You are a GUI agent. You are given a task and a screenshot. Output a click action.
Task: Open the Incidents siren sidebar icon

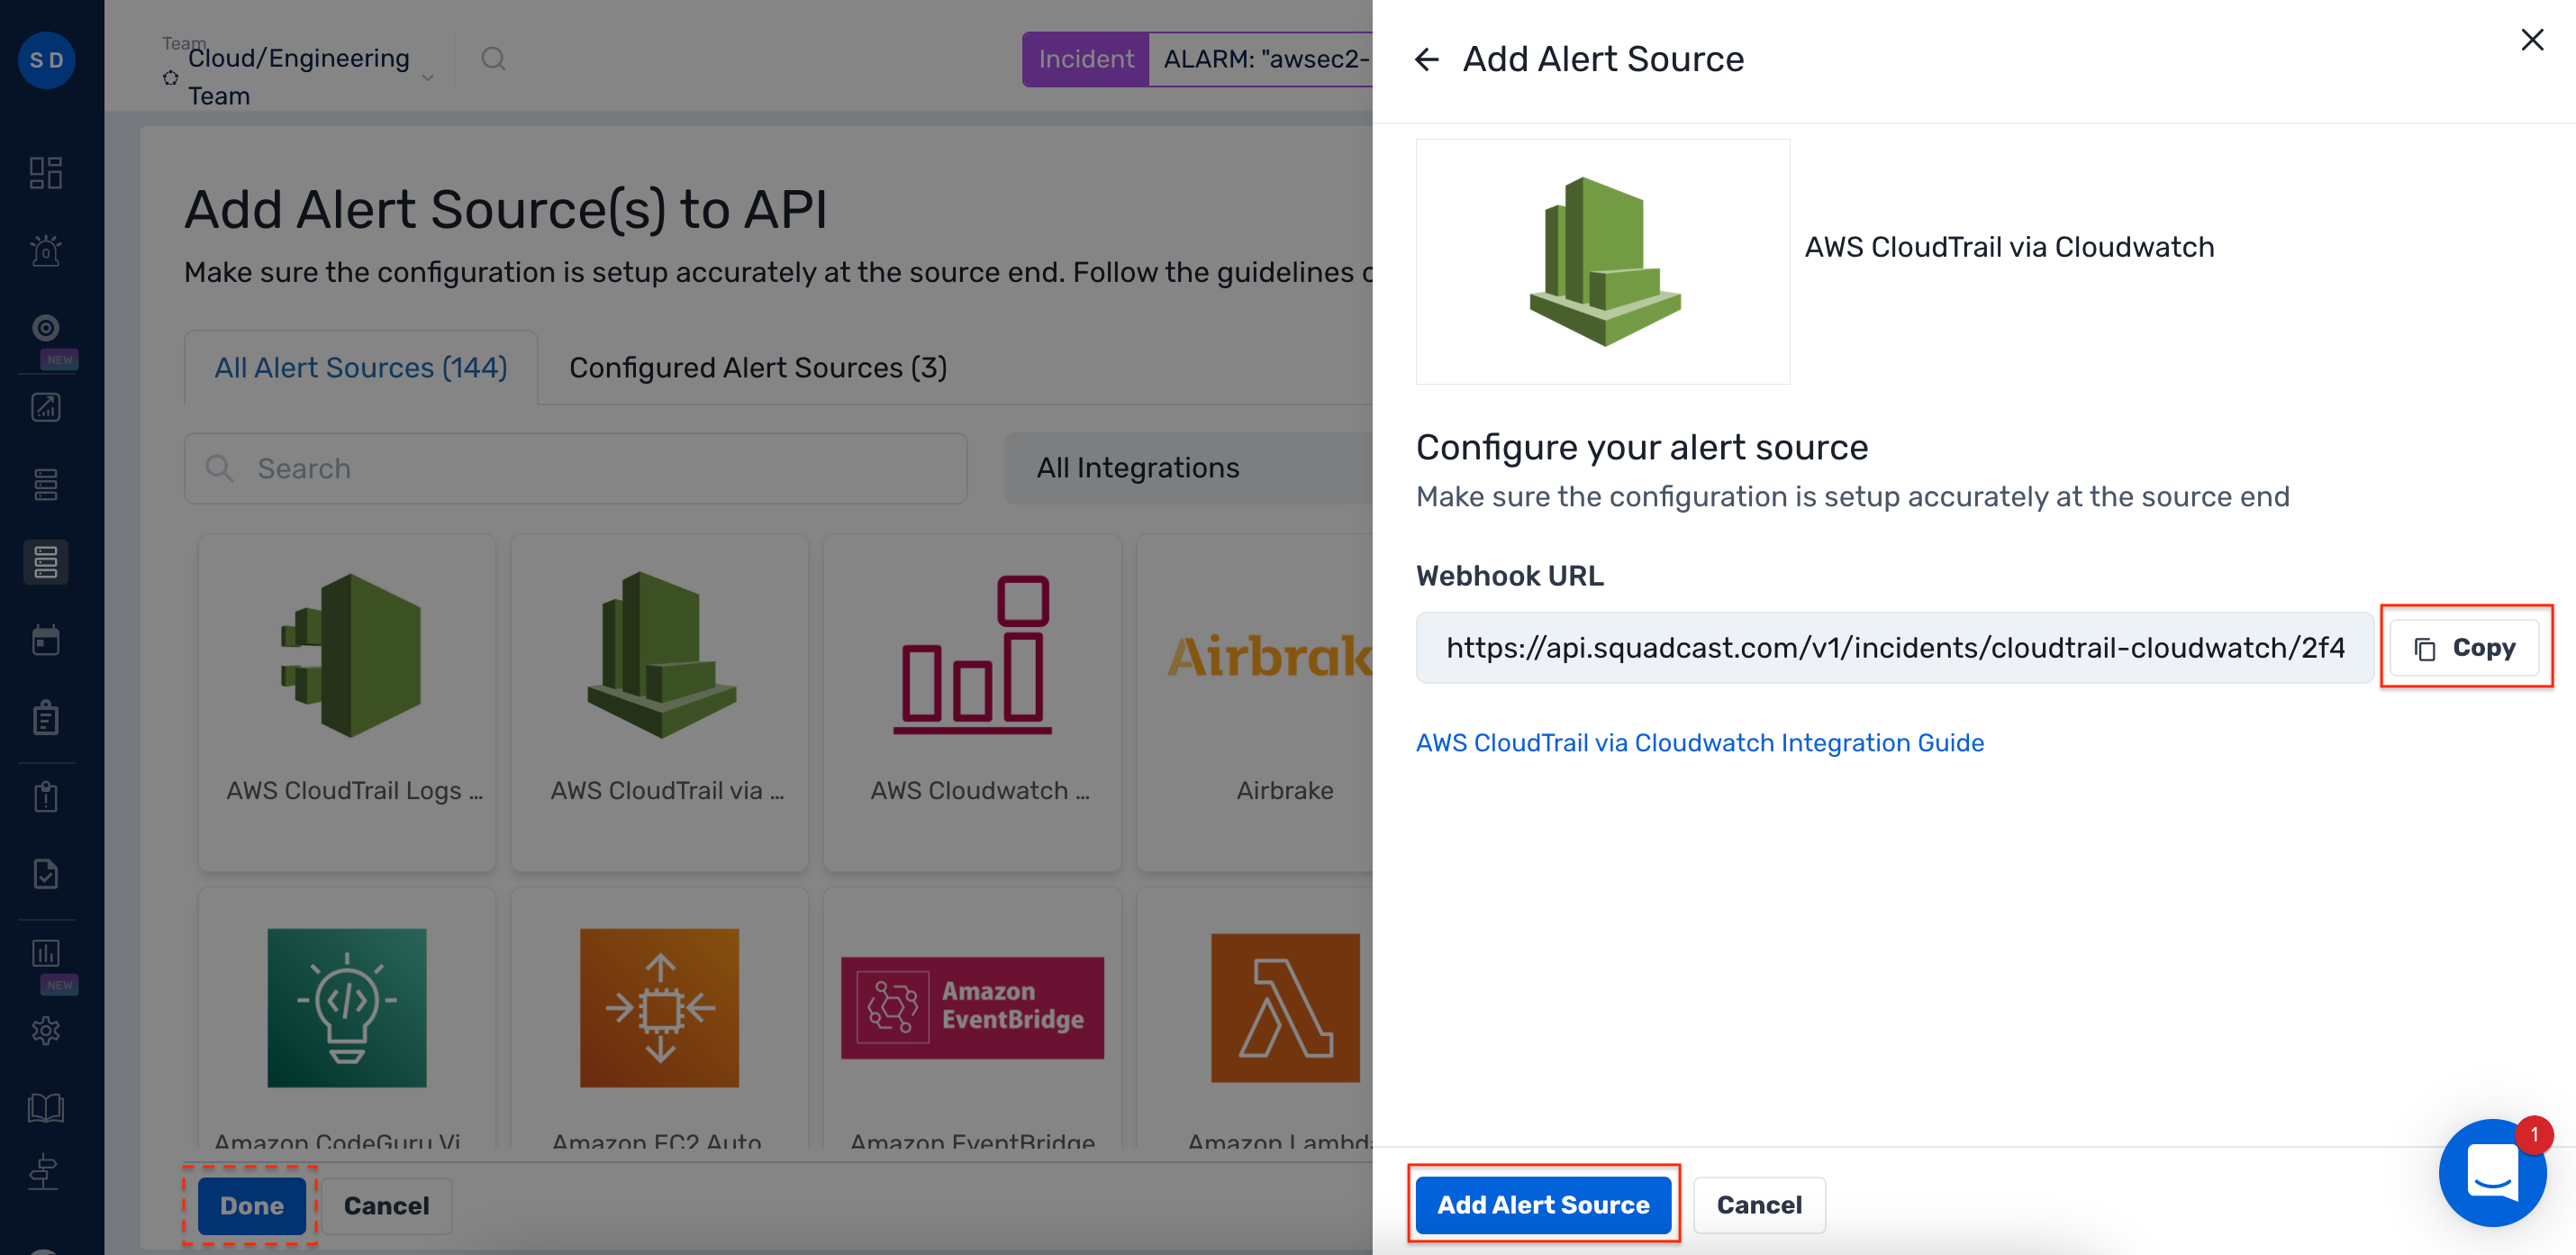(x=46, y=250)
